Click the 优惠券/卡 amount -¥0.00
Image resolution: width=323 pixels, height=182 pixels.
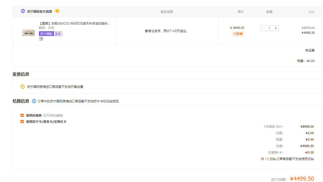coord(309,153)
